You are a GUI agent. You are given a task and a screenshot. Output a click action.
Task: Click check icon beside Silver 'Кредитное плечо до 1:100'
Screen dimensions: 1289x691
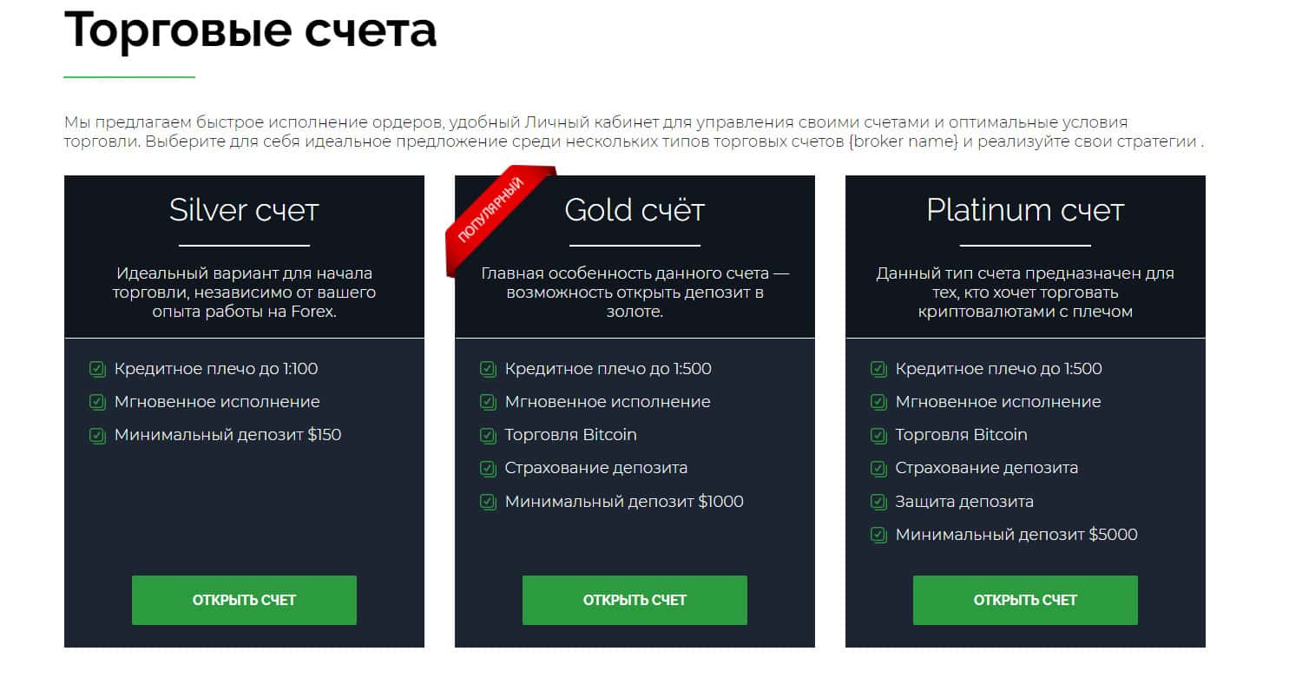coord(97,369)
